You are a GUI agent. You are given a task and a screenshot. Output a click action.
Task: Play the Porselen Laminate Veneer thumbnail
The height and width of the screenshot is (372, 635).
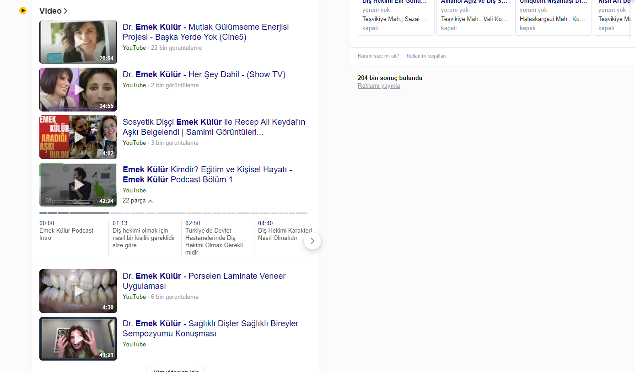click(78, 291)
